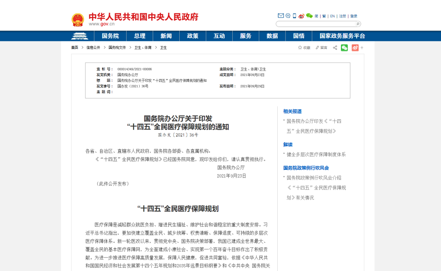Share the article via green WeChat button
The height and width of the screenshot is (271, 441).
344,48
